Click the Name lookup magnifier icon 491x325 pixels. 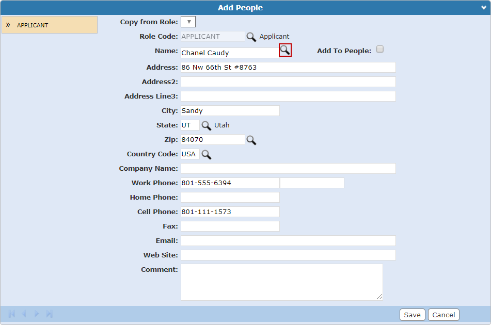(285, 50)
